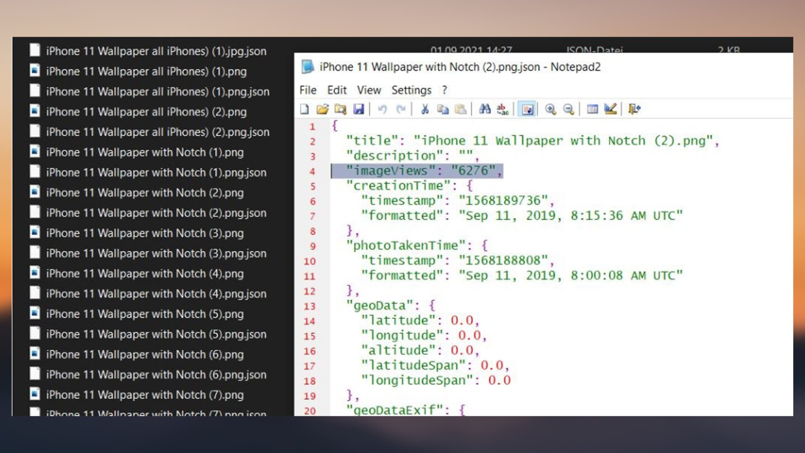Toggle the word wrap toolbar button

tap(527, 109)
